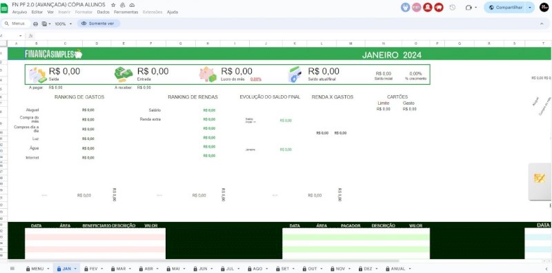Search menus in the Menus box
This screenshot has width=552, height=273.
[16, 23]
